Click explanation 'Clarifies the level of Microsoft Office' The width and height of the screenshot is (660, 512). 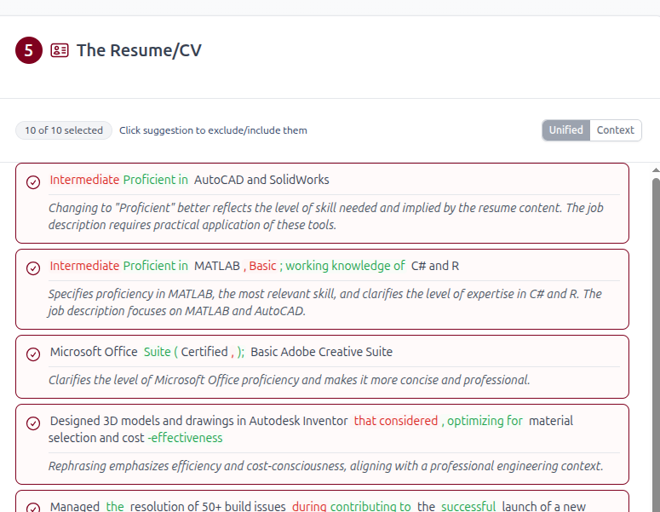tap(290, 380)
